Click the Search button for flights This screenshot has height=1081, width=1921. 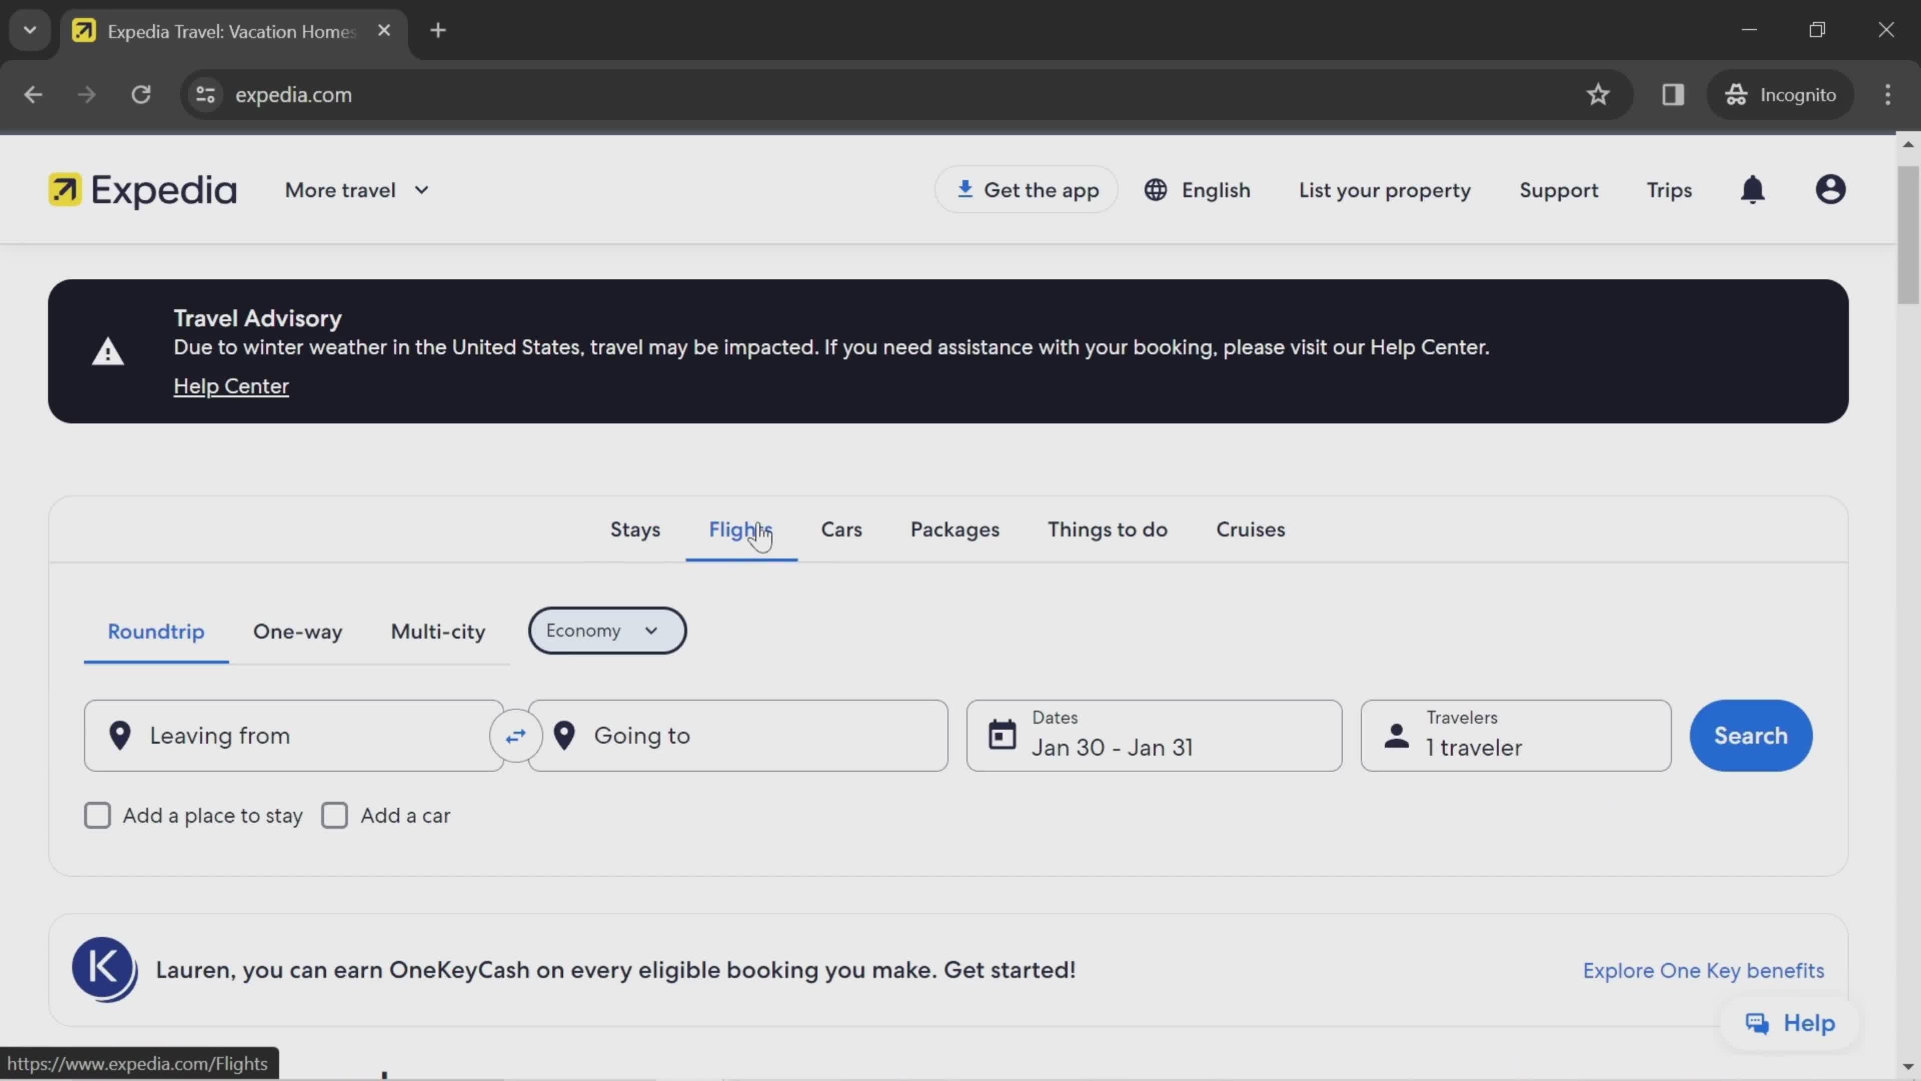point(1752,735)
